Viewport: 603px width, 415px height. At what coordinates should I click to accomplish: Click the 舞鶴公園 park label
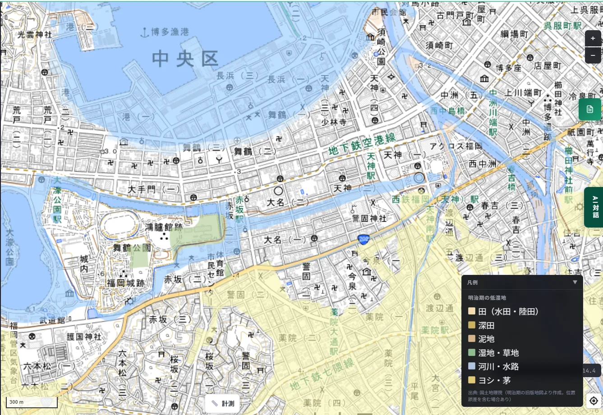pyautogui.click(x=131, y=248)
